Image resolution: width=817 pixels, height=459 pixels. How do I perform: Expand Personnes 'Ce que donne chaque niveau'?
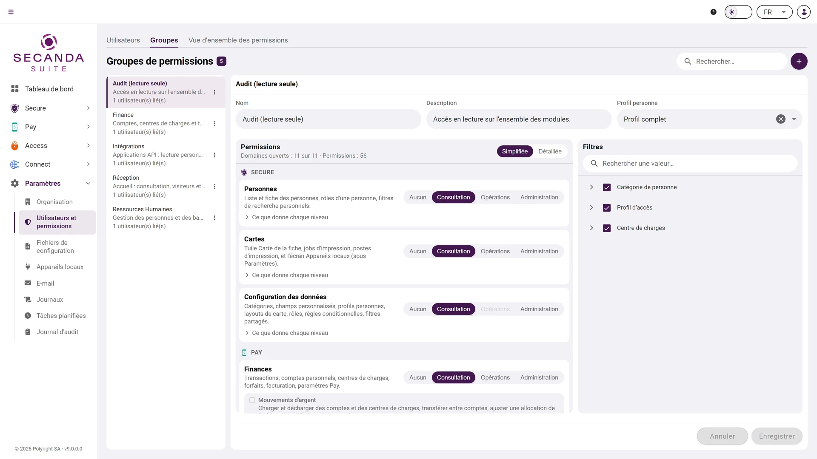[x=286, y=217]
